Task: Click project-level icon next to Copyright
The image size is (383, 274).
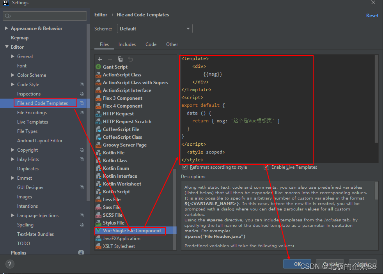Action: click(x=82, y=150)
